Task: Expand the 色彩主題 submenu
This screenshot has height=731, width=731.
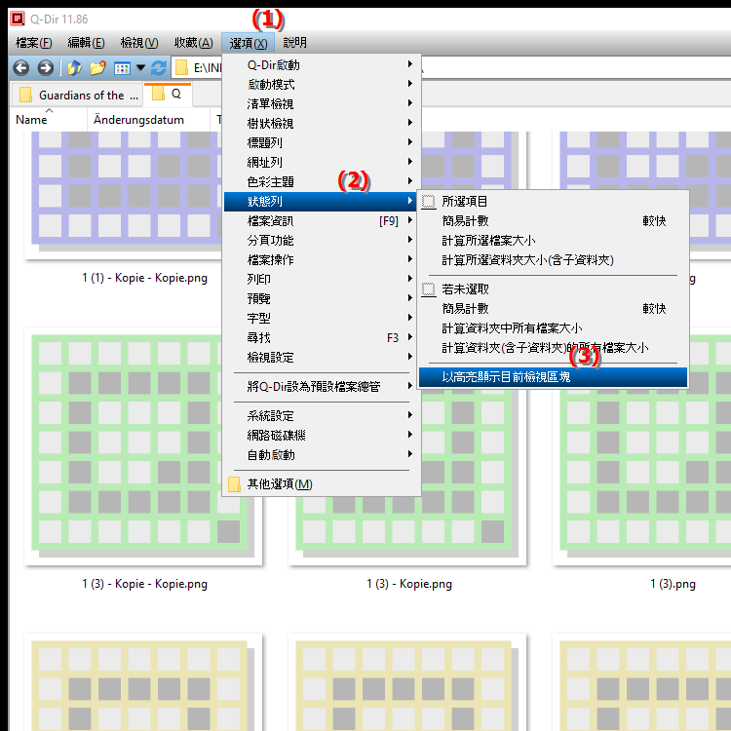Action: click(x=322, y=182)
